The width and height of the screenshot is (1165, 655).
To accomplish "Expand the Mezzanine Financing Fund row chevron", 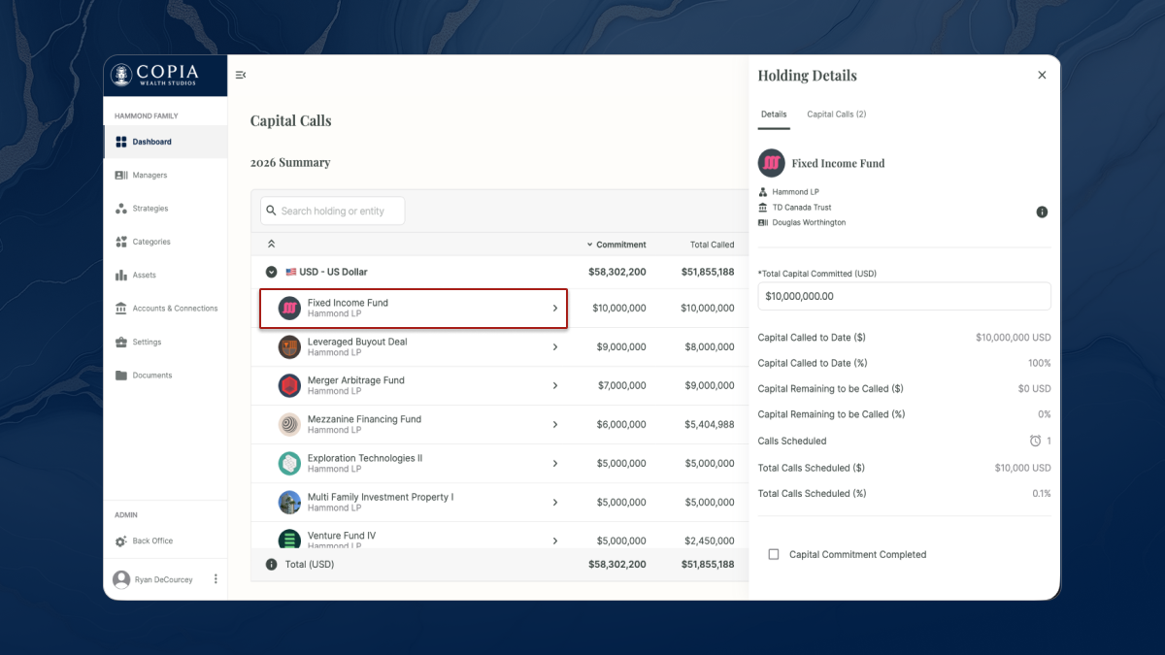I will [555, 424].
